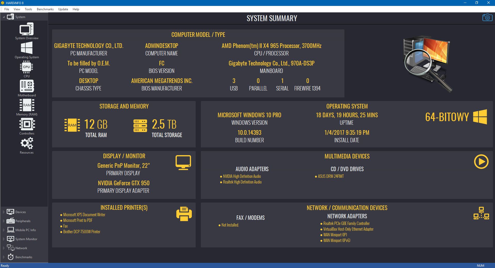Viewport: 495px width, 268px height.
Task: Open the View menu
Action: 17,9
